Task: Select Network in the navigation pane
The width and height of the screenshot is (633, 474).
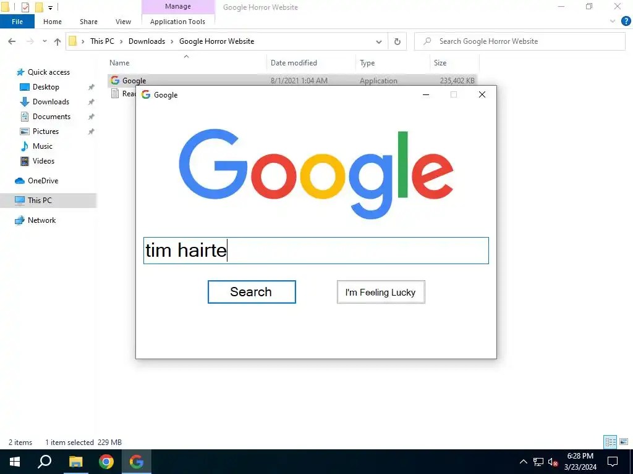Action: tap(41, 220)
